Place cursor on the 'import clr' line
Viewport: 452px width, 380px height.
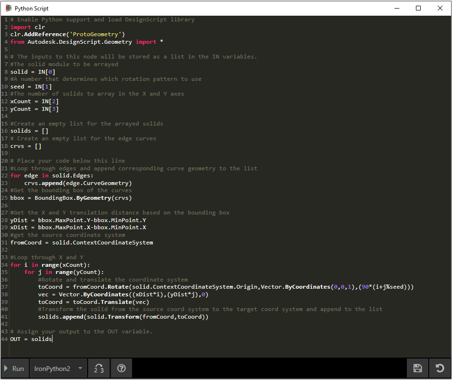[28, 27]
